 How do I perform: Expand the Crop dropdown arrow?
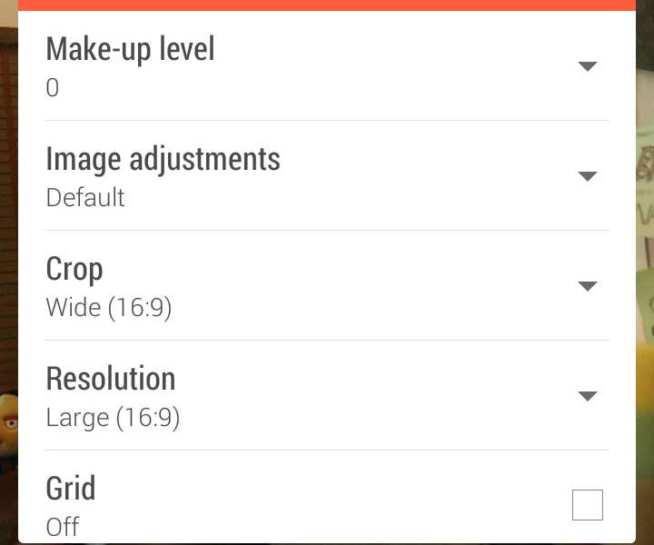588,286
